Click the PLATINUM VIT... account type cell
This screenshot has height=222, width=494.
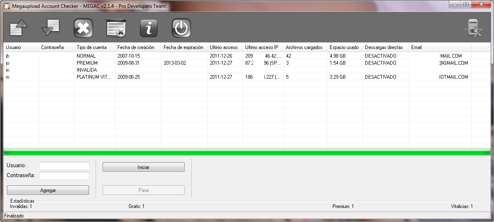94,77
